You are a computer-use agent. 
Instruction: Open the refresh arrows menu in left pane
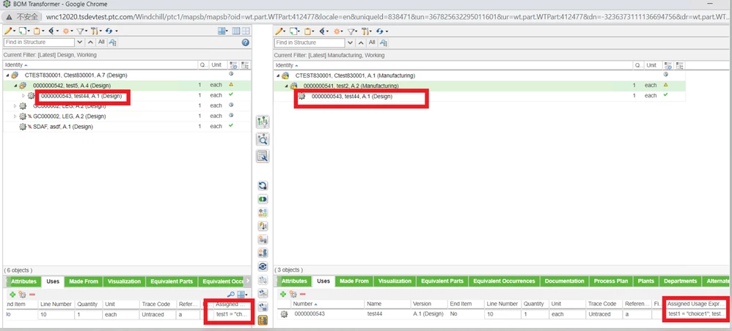coord(111,31)
